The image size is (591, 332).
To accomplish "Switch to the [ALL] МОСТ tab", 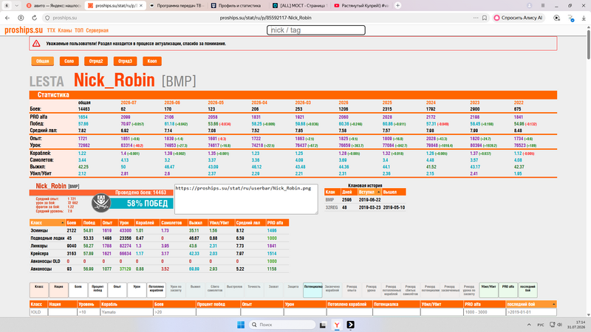I will click(300, 6).
